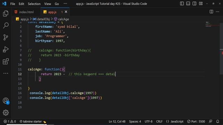223x125 pixels.
Task: Open the feedback icon in status bar
Action: tap(210, 122)
